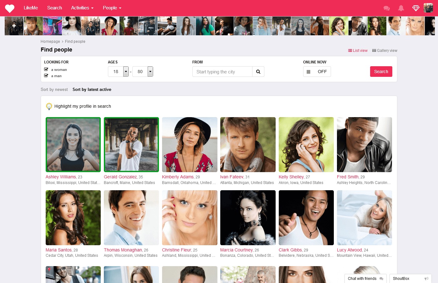
Task: Open the LikeMe menu item
Action: pyautogui.click(x=31, y=8)
